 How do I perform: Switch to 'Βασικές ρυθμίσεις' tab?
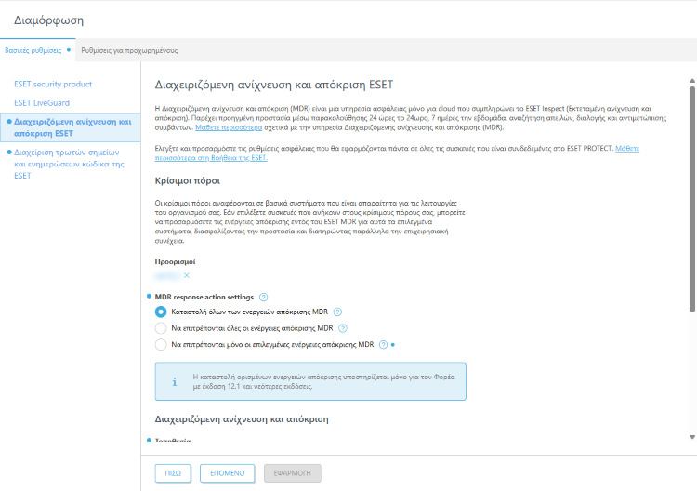click(34, 50)
